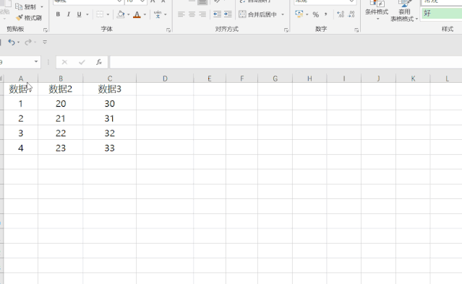Toggle italic formatting

coord(69,14)
